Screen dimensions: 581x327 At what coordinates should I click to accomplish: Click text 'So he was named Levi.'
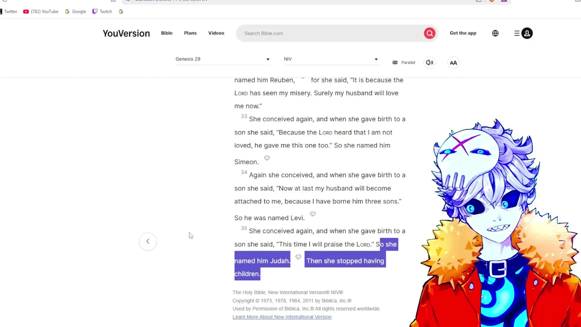(269, 218)
